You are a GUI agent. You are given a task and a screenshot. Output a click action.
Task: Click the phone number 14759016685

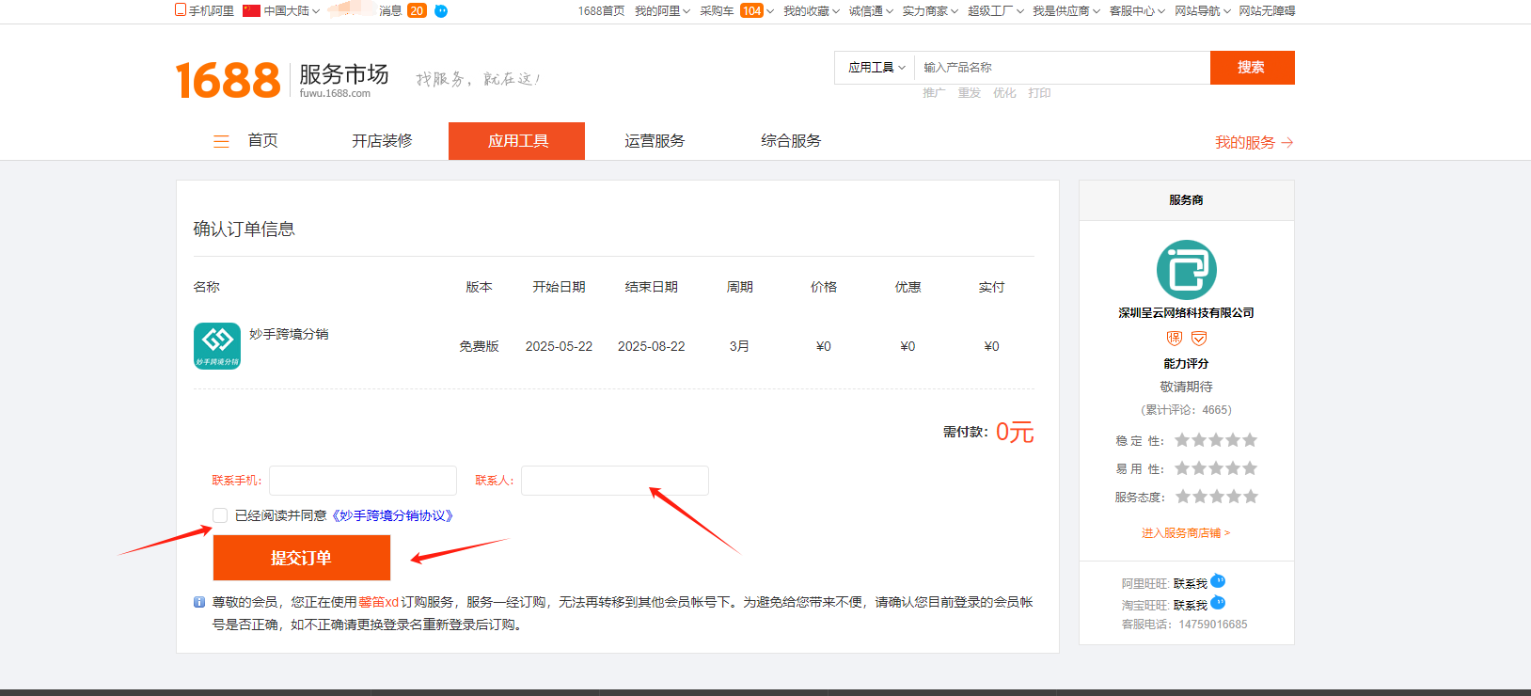tap(1213, 625)
